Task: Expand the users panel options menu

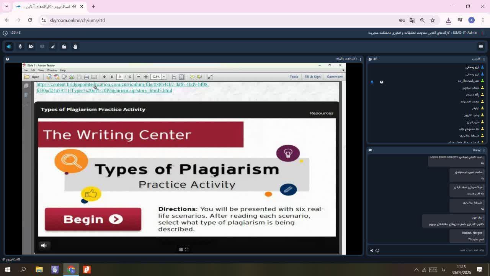Action: click(x=484, y=59)
